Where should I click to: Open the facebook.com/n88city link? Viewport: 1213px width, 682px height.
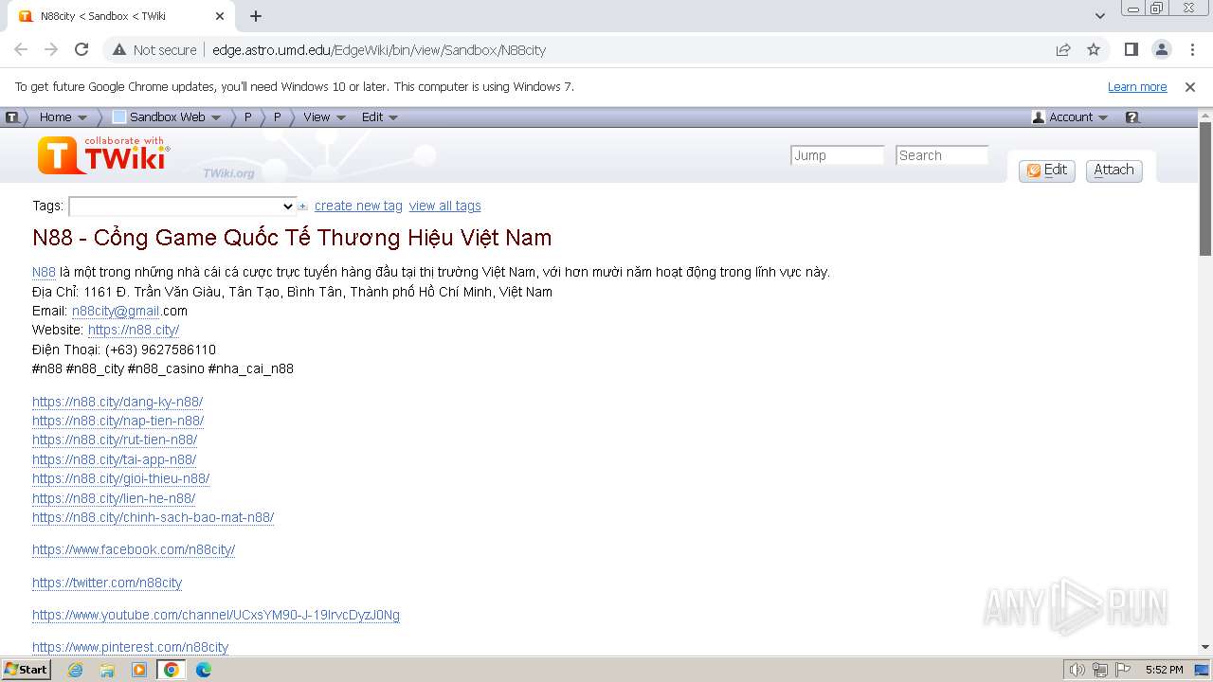click(x=134, y=549)
